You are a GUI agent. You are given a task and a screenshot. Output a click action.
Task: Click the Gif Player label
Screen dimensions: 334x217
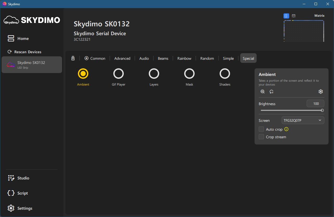click(x=119, y=85)
